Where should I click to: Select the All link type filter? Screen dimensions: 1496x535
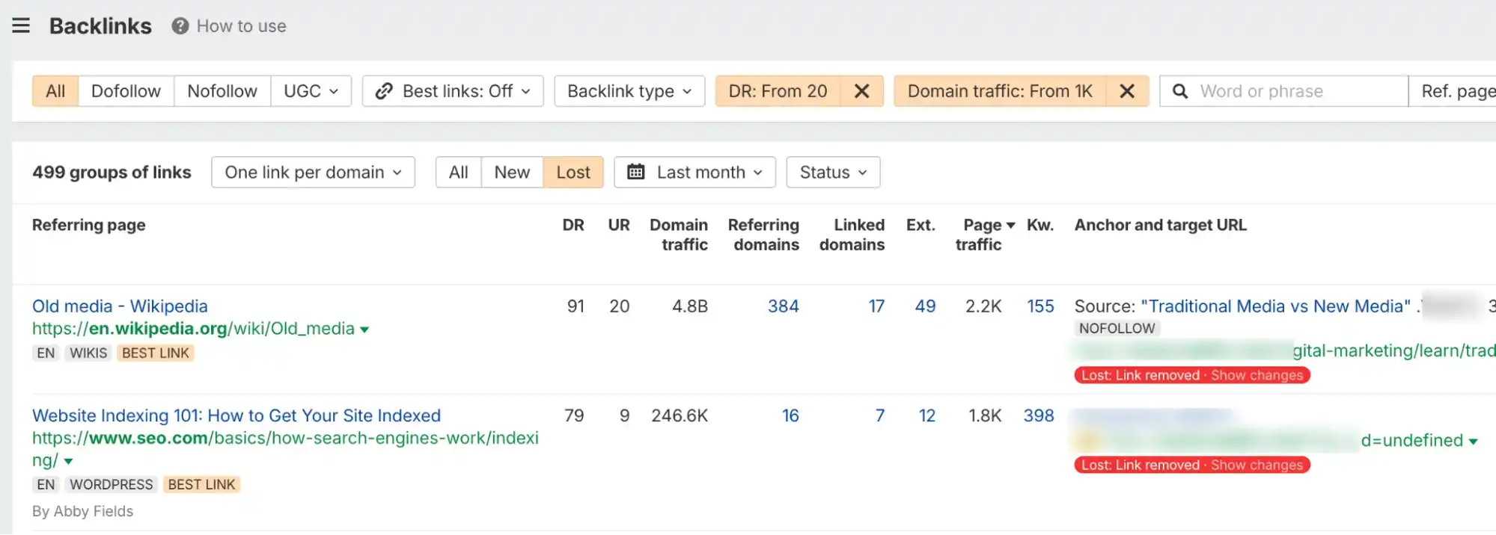(55, 91)
